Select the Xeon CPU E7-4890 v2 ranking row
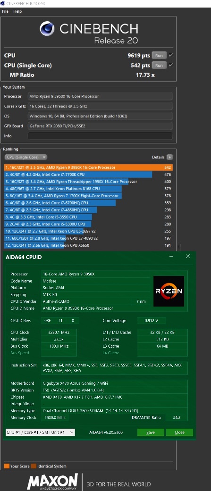 pos(88,238)
